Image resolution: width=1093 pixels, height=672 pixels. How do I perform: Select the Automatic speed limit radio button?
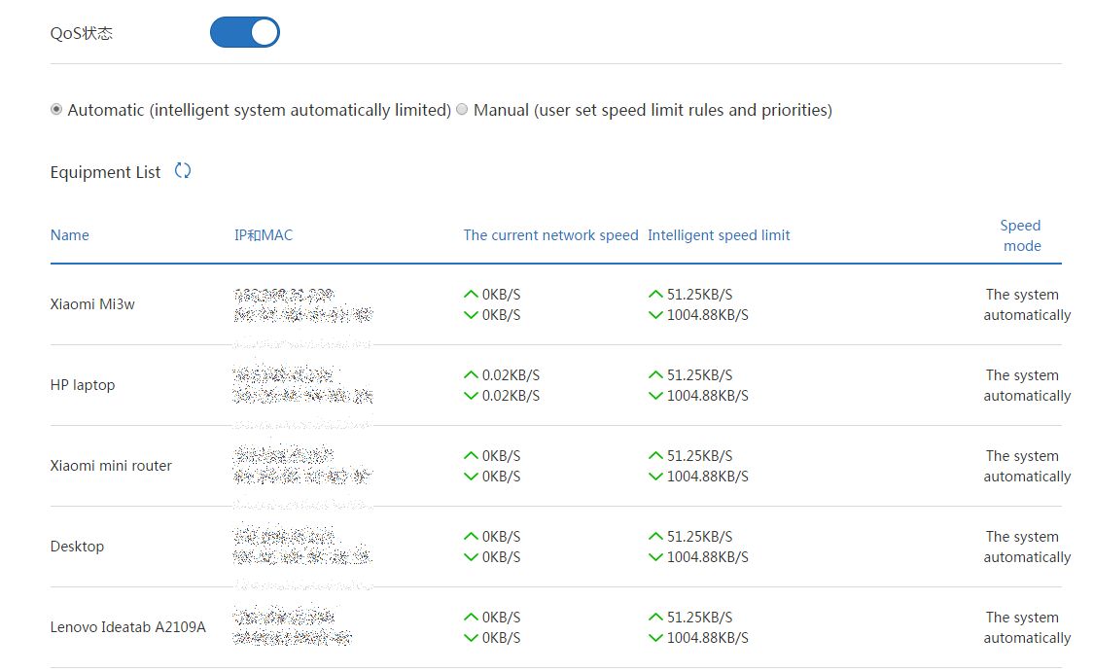(56, 110)
